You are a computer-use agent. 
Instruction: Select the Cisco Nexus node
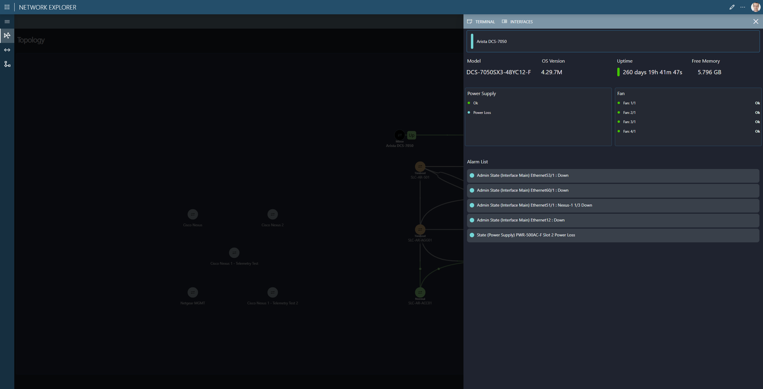[x=193, y=214]
